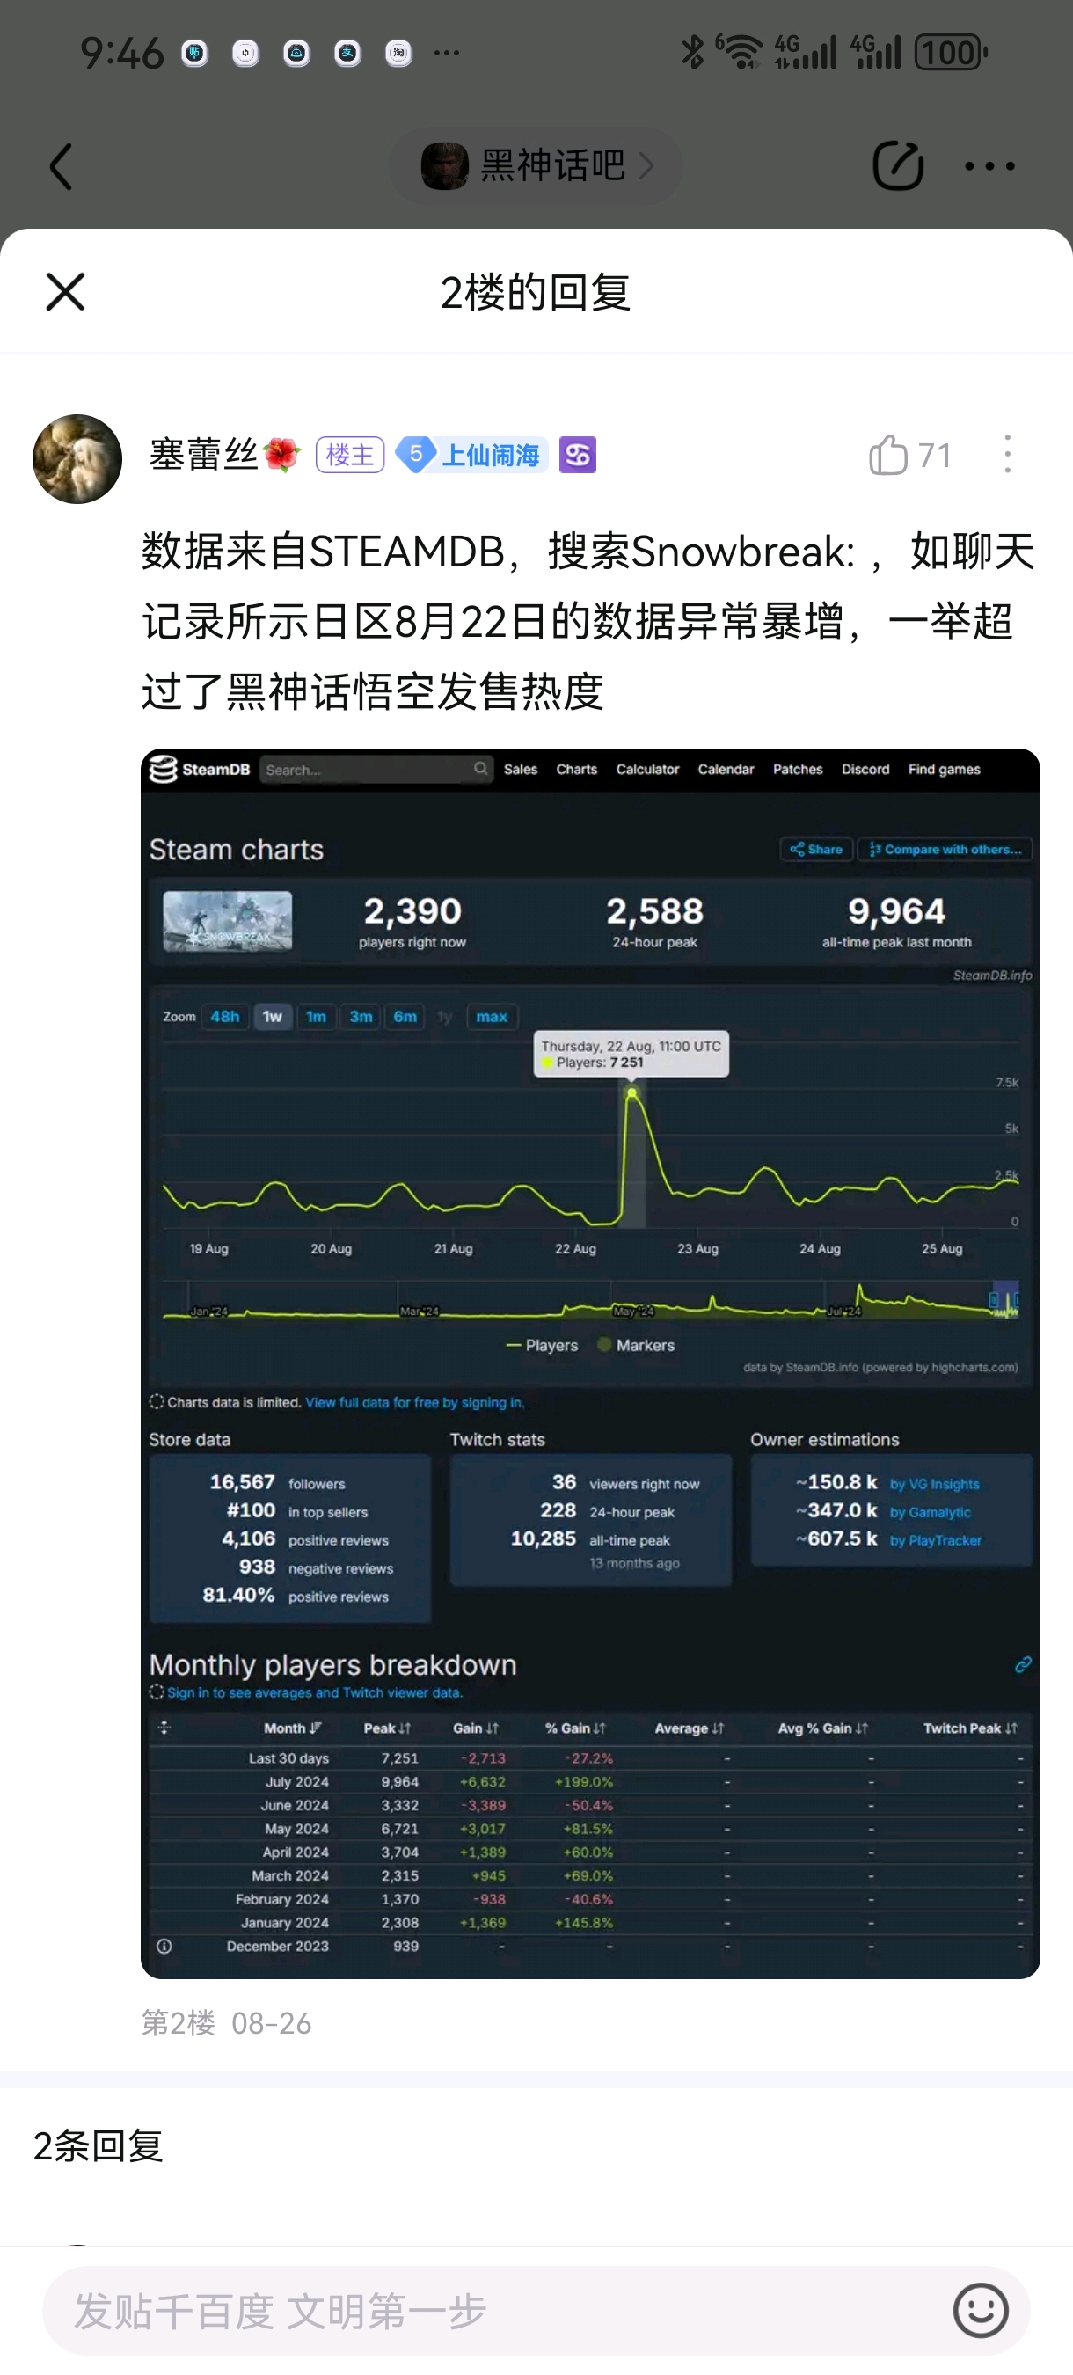Tap the like count 71

click(x=935, y=456)
